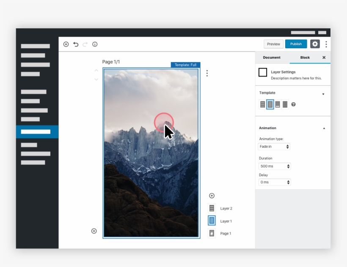Image resolution: width=347 pixels, height=267 pixels.
Task: Undo the last change
Action: pyautogui.click(x=76, y=44)
